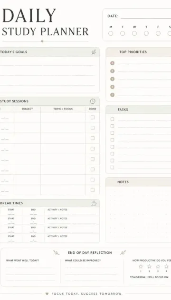Click the TOPIC / FOCUS column heading
Image resolution: width=171 pixels, height=300 pixels.
click(x=63, y=109)
